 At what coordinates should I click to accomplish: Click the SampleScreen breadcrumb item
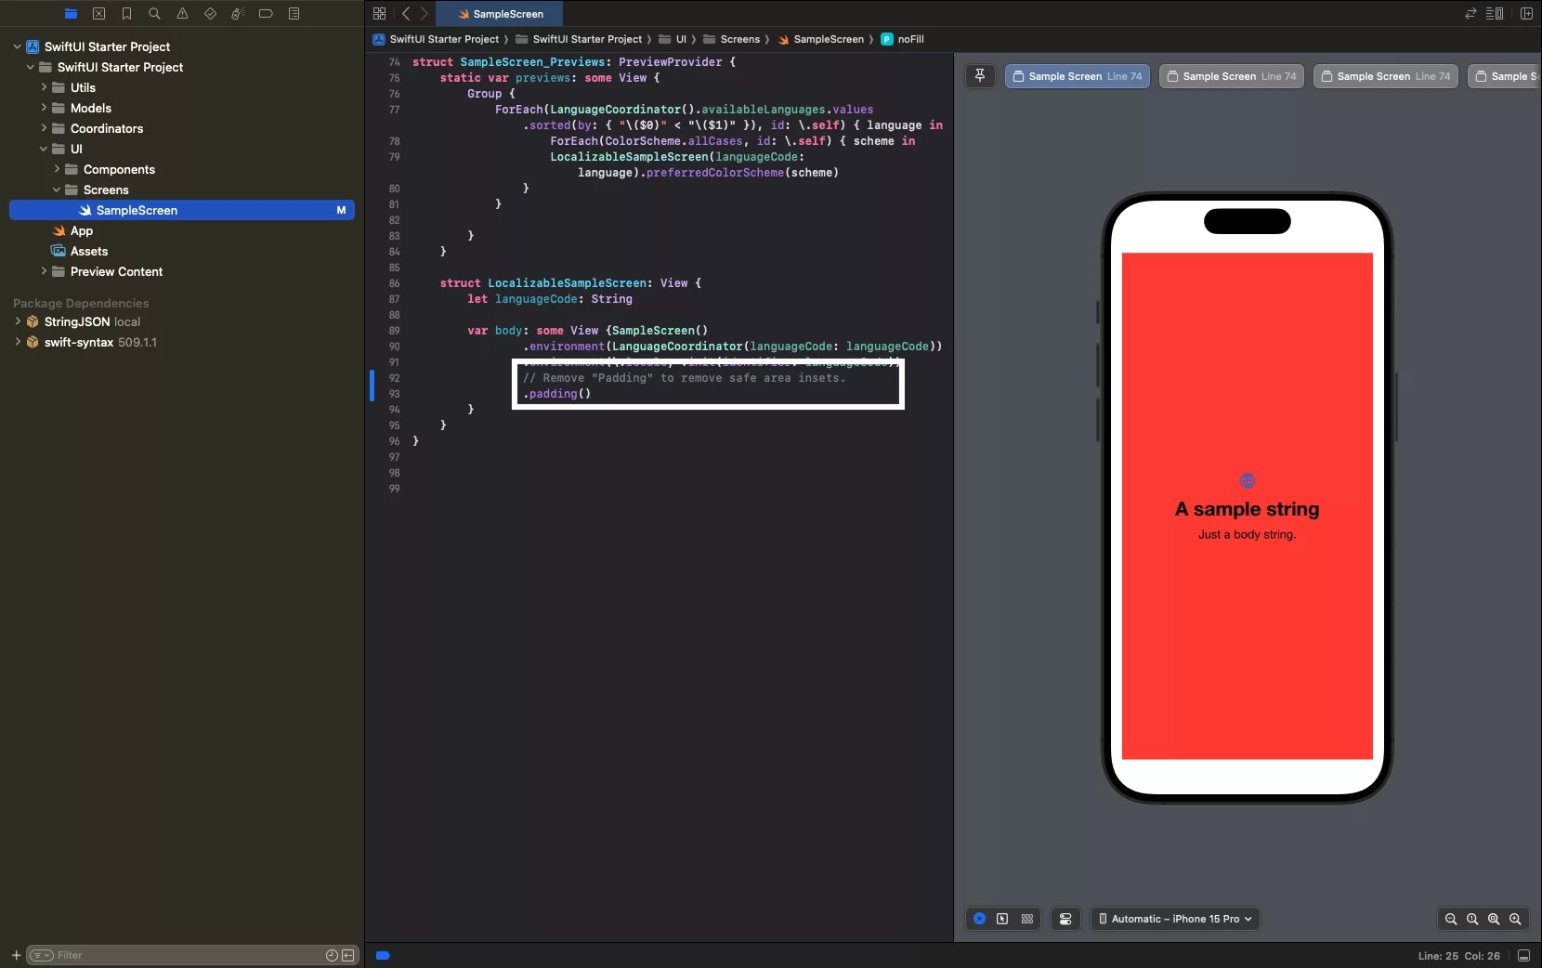(820, 39)
